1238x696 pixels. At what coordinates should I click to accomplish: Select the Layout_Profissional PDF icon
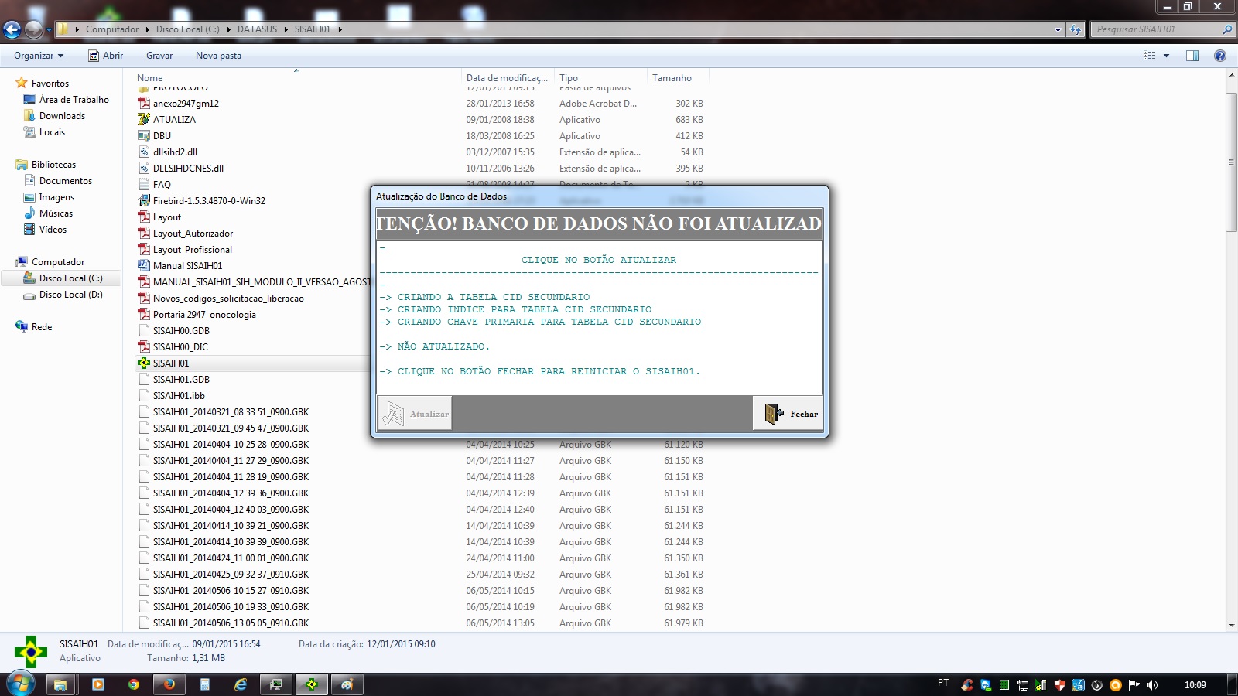point(144,249)
